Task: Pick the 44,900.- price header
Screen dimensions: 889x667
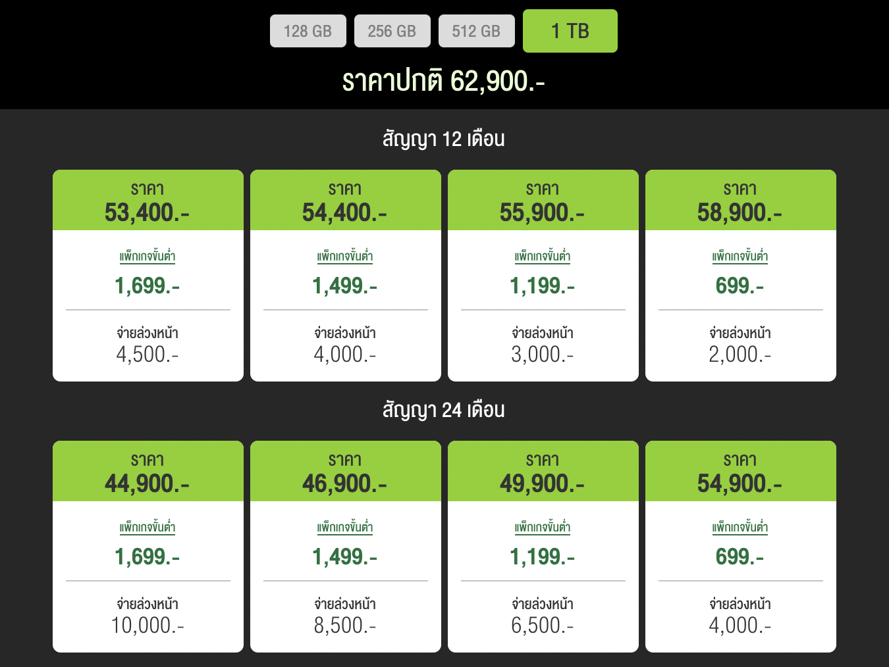Action: 148,472
